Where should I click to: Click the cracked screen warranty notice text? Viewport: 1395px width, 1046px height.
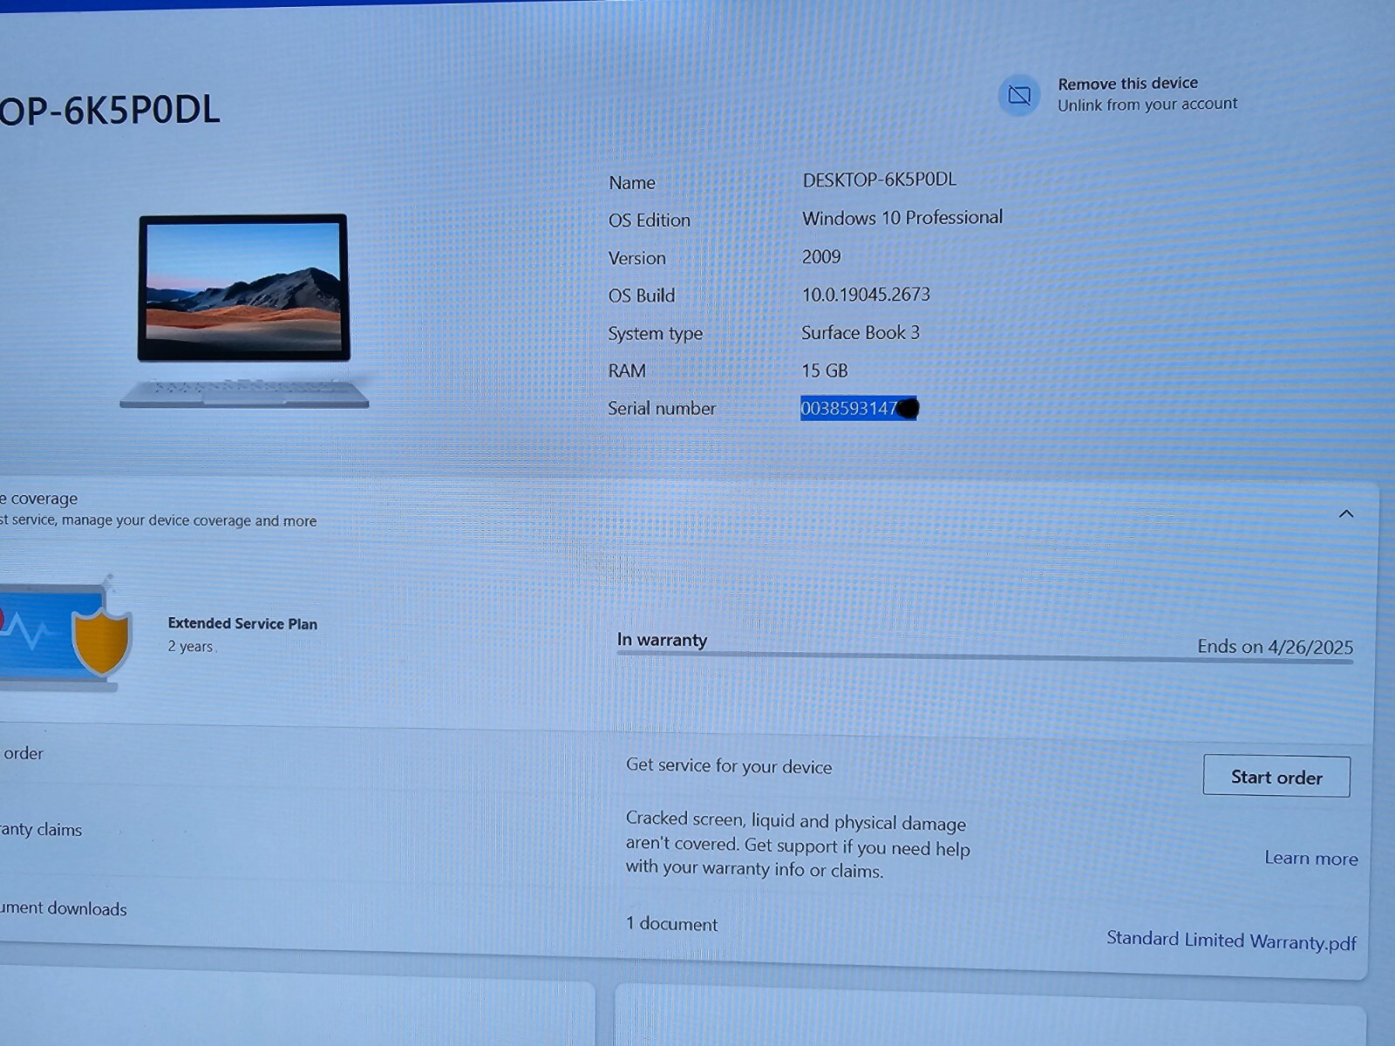click(798, 845)
